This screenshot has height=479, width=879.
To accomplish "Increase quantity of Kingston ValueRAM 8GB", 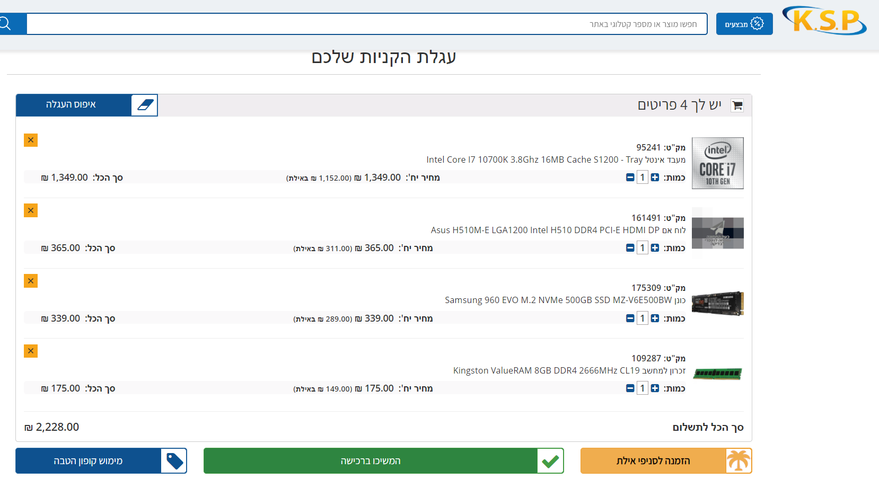I will pos(655,388).
